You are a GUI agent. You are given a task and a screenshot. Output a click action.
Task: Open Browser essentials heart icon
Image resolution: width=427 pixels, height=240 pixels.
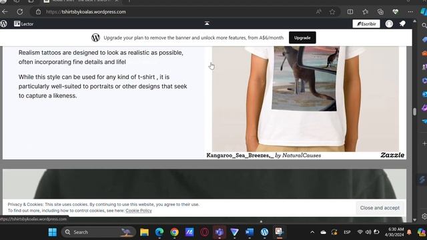pyautogui.click(x=396, y=12)
